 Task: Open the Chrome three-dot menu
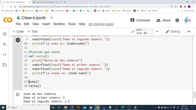pos(193,7)
